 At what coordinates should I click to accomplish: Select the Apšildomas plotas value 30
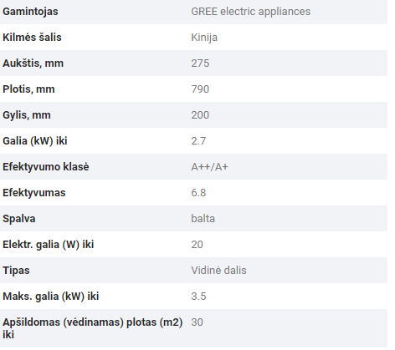pyautogui.click(x=197, y=322)
